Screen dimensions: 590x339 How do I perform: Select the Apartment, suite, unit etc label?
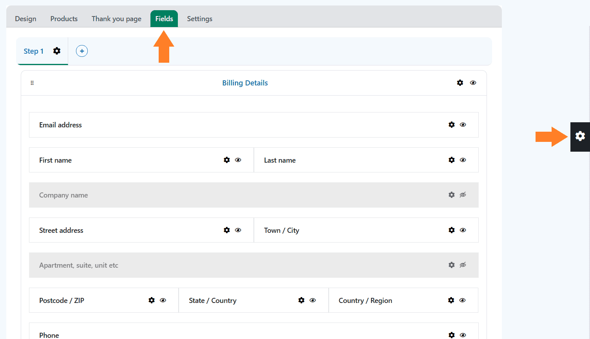coord(79,265)
